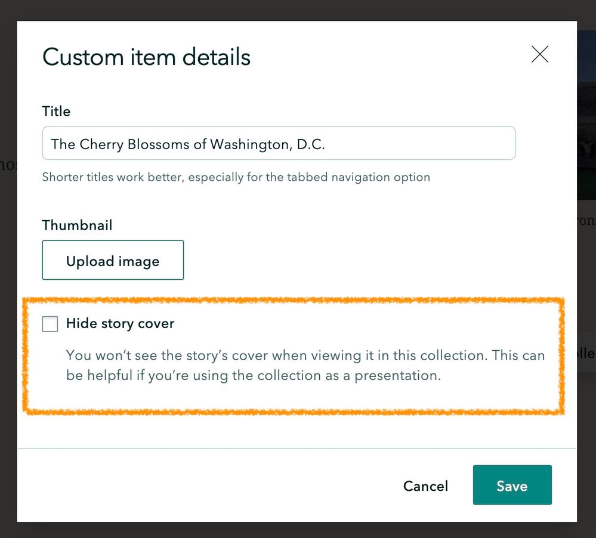
Task: Save the custom item details
Action: (x=512, y=486)
